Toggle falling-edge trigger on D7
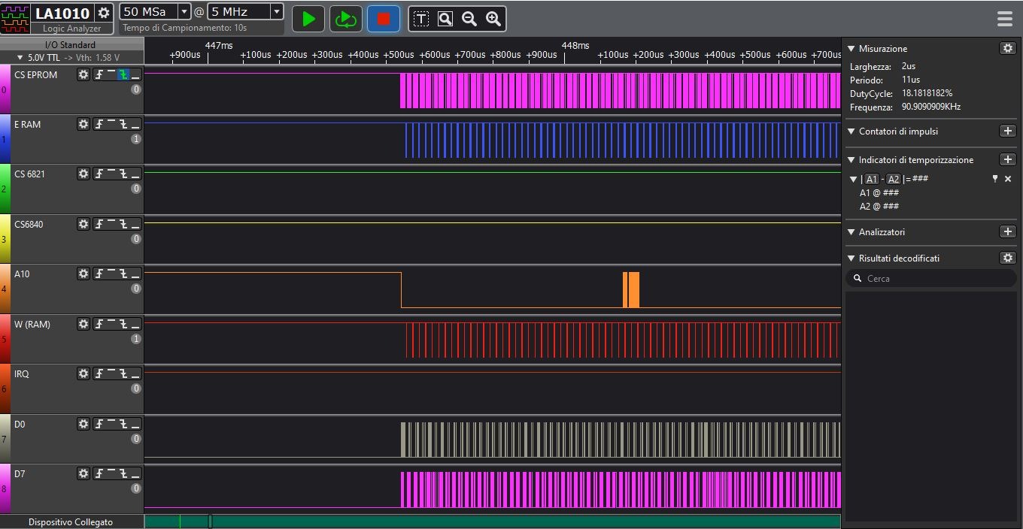This screenshot has height=529, width=1023. pos(123,473)
